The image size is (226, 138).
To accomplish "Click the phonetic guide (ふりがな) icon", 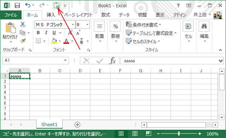I will pos(82,41).
